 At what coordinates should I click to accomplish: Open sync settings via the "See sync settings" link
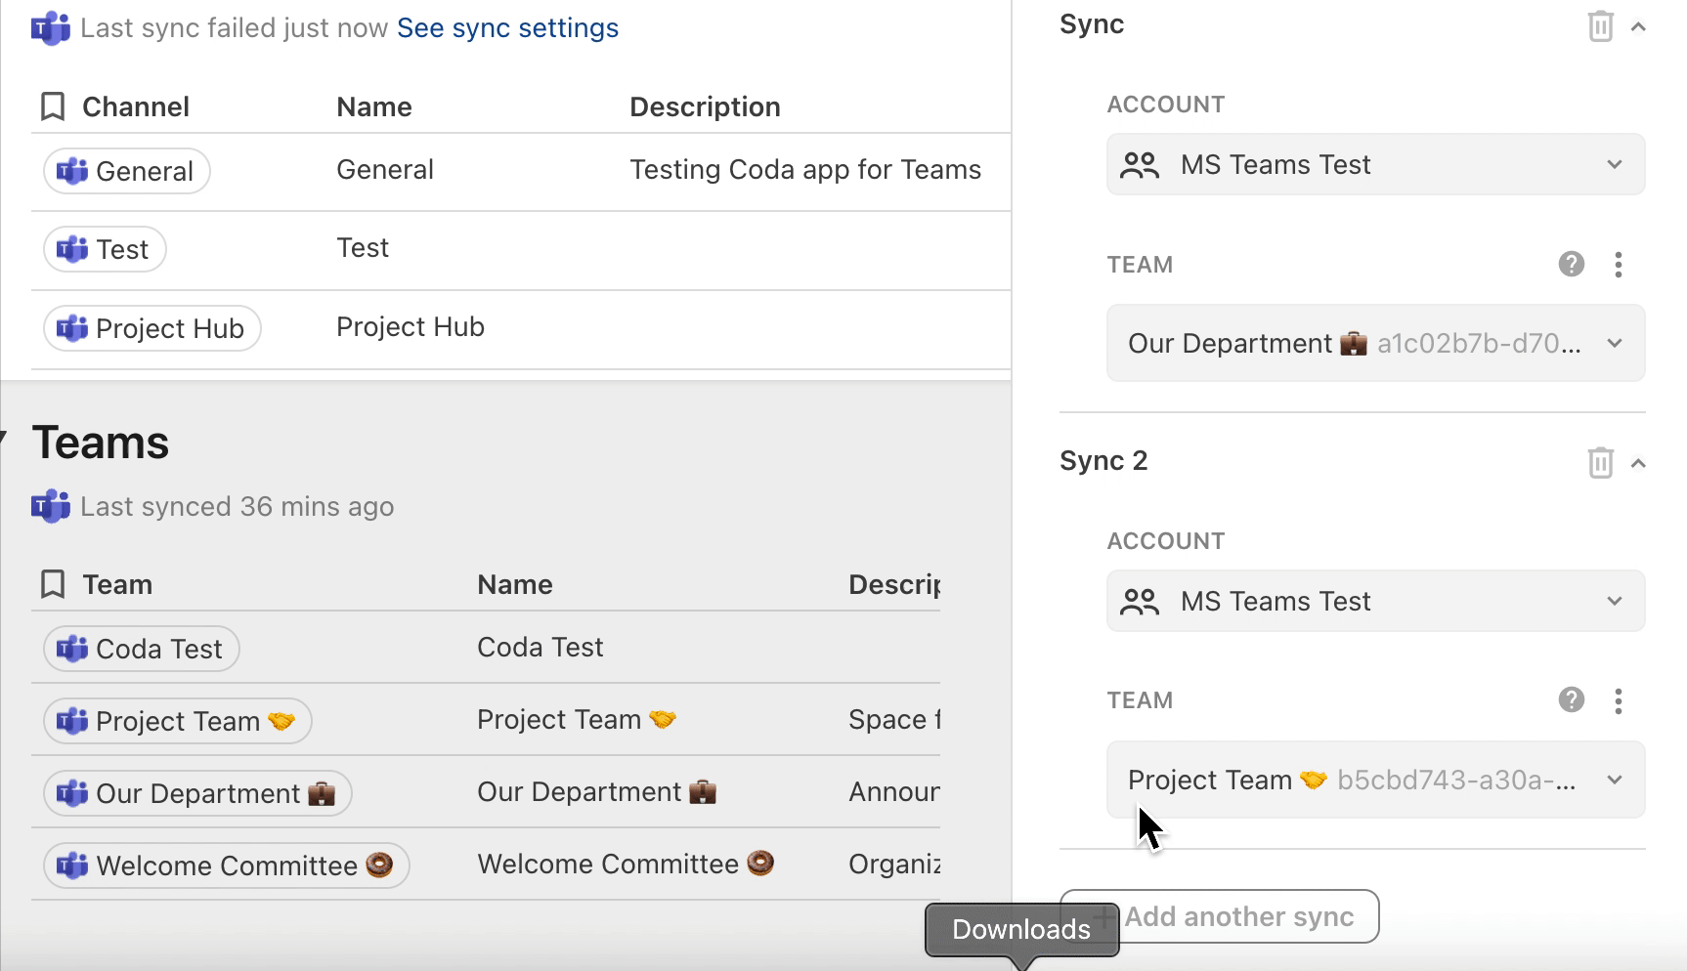[x=507, y=27]
